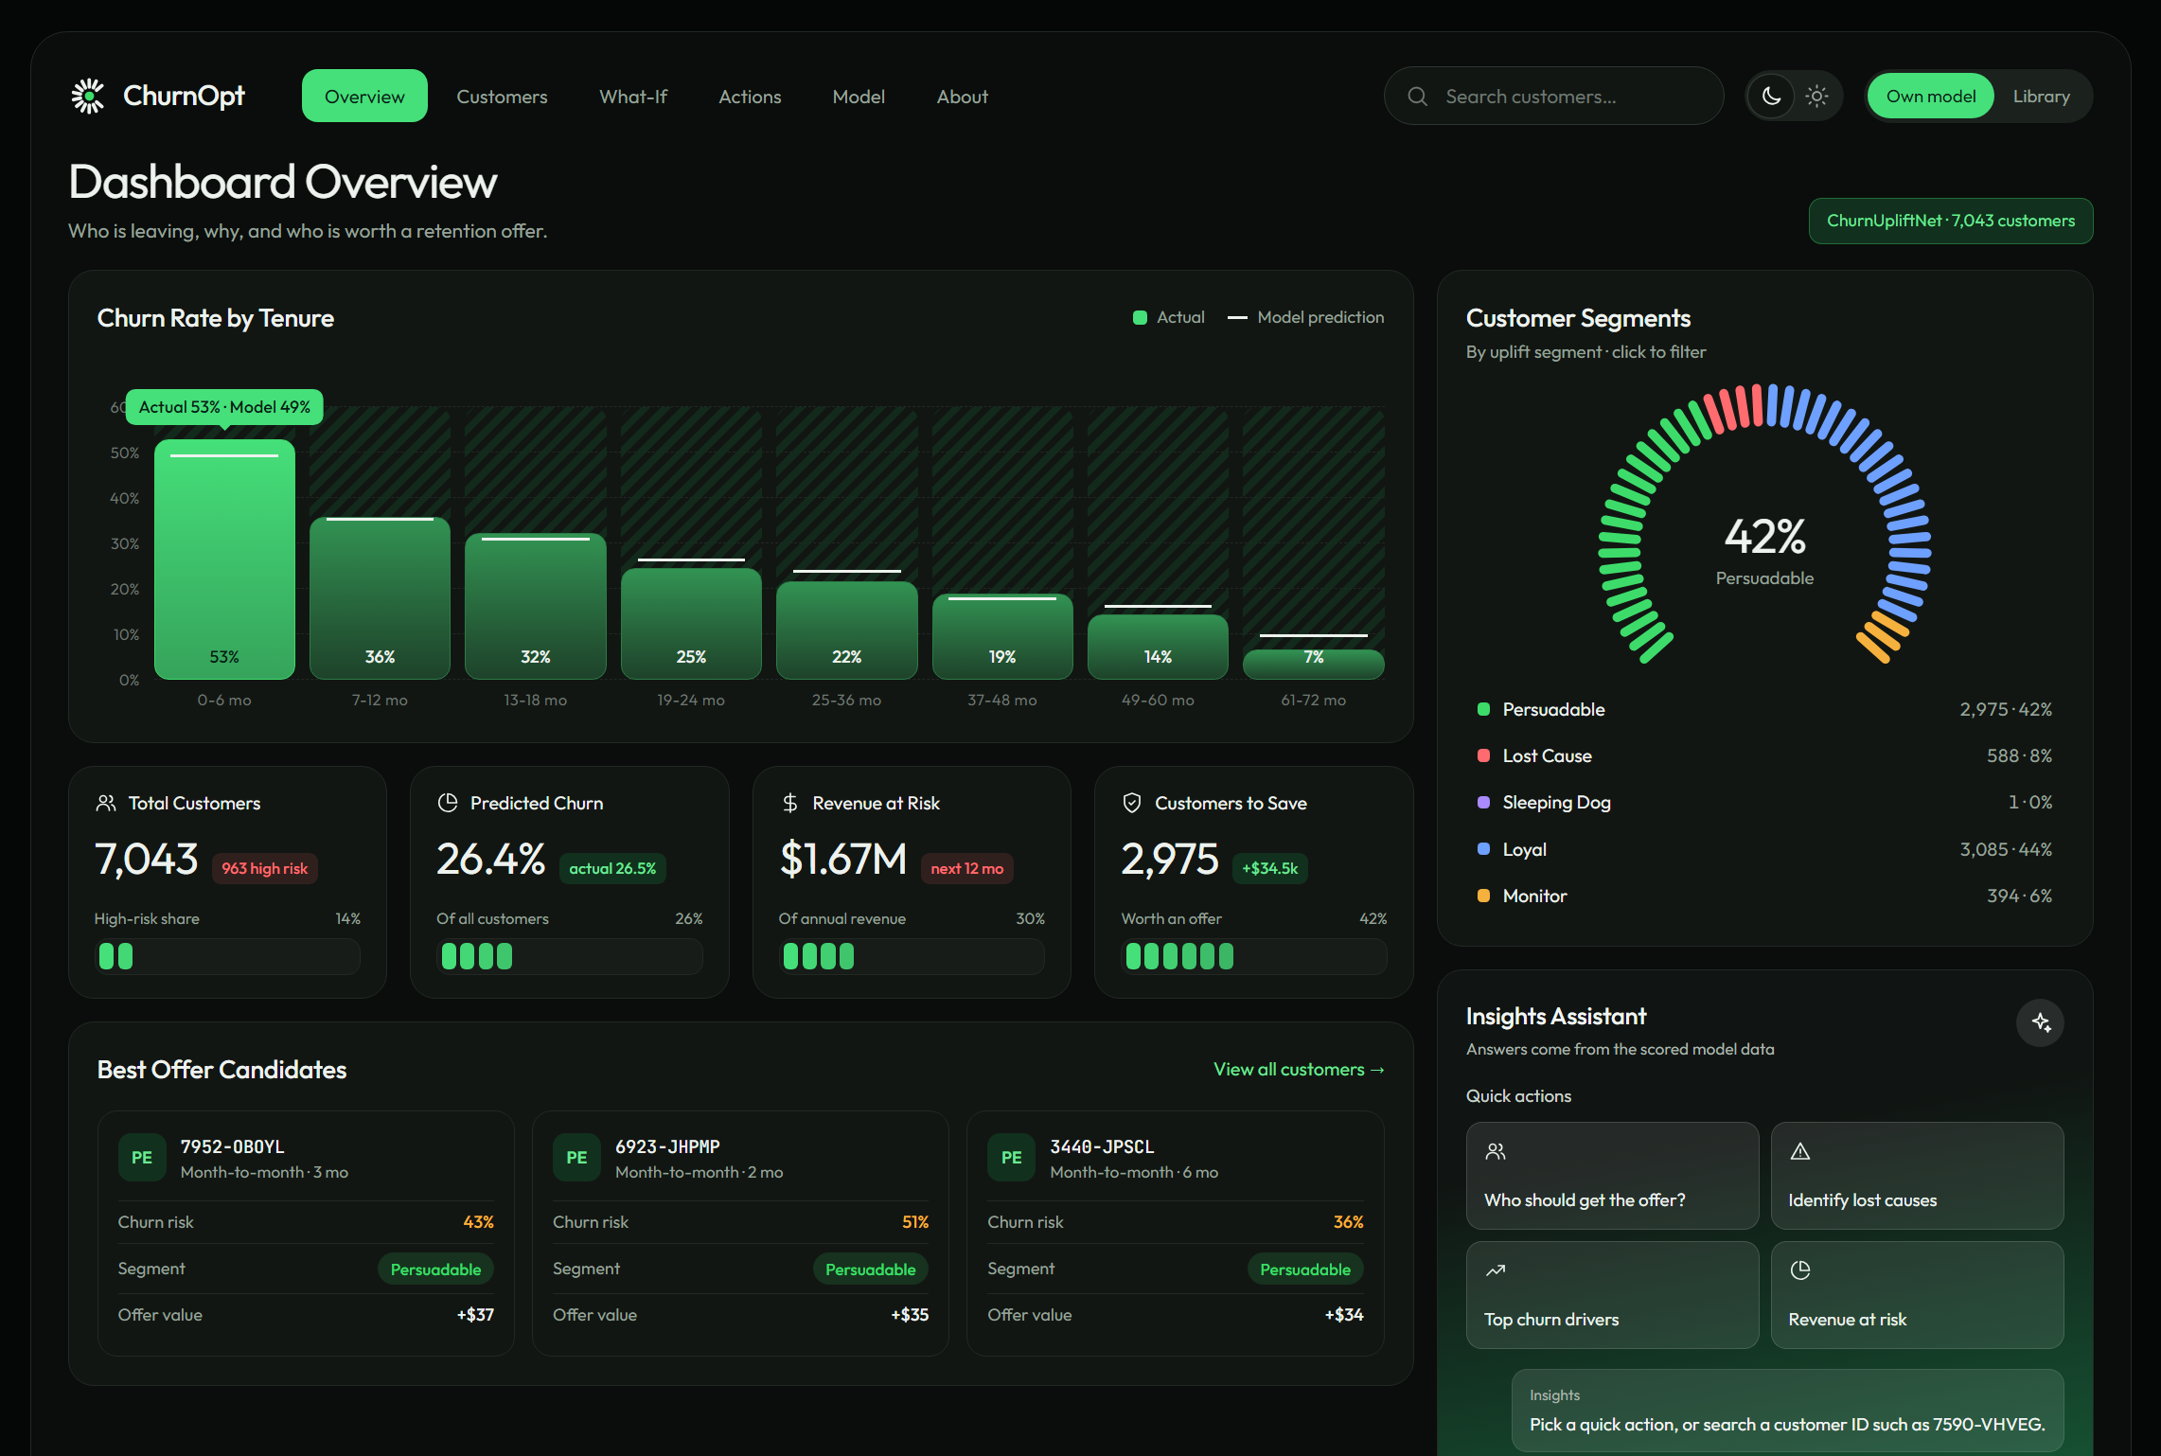The image size is (2161, 1456).
Task: Click the Top churn drivers button
Action: tap(1612, 1294)
